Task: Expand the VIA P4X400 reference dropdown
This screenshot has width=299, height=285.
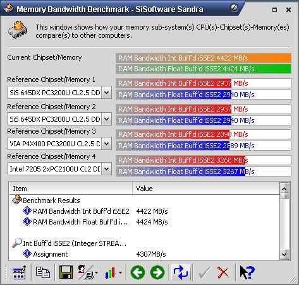Action: (107, 144)
